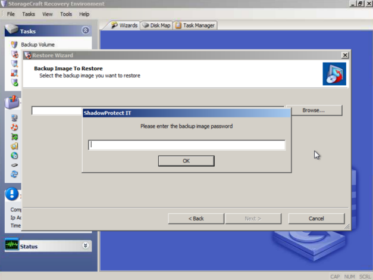This screenshot has height=280, width=373.
Task: Open the File menu
Action: coord(11,14)
